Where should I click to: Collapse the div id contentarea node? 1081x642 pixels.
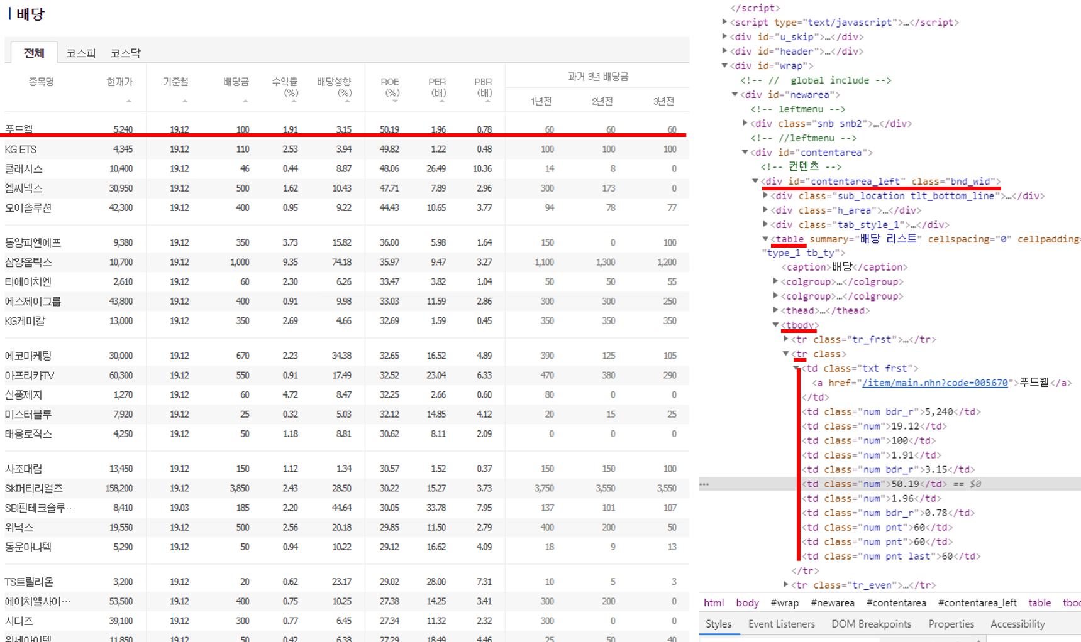[x=745, y=152]
